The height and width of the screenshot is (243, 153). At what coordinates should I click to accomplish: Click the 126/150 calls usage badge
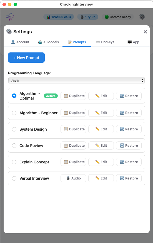pyautogui.click(x=59, y=17)
